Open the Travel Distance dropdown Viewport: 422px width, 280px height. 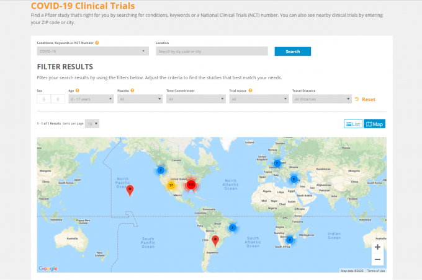click(x=322, y=99)
